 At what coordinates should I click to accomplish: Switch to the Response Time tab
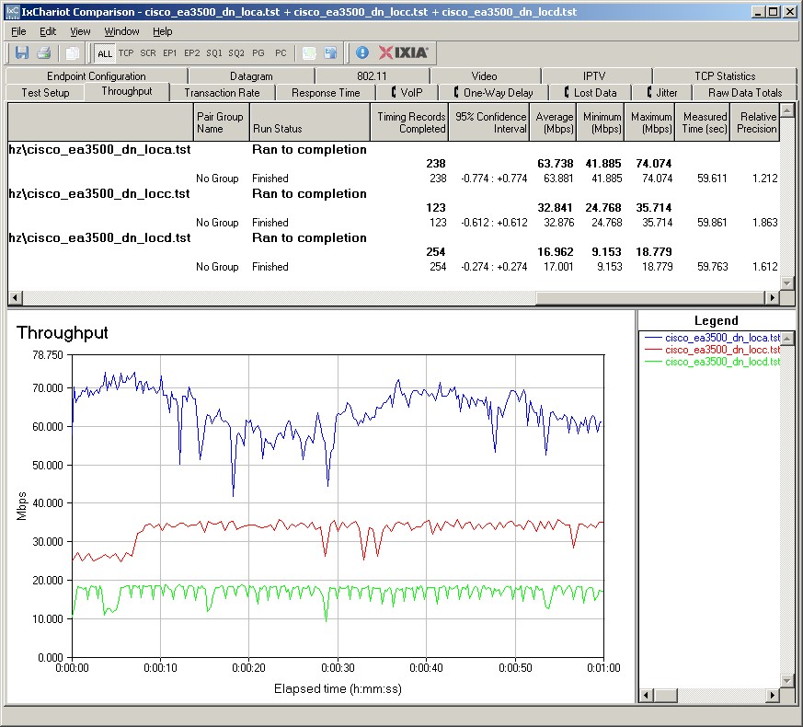click(326, 93)
